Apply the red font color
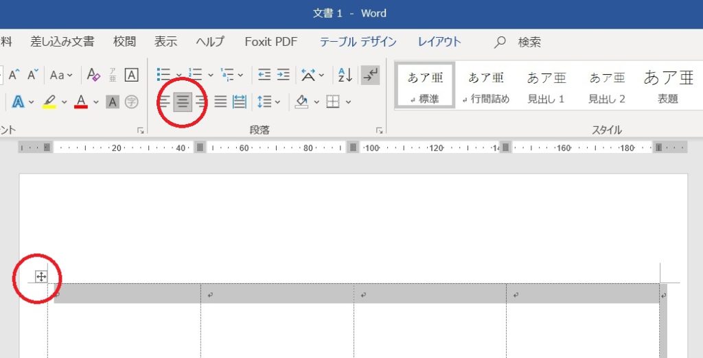703x358 pixels. pos(81,102)
